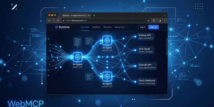Click the AGENT-X01 label text

(x=78, y=67)
